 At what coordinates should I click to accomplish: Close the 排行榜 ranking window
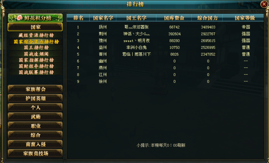[x=264, y=4]
